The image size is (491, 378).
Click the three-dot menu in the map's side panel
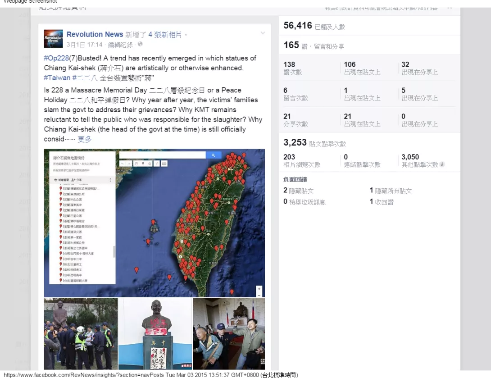[x=110, y=180]
